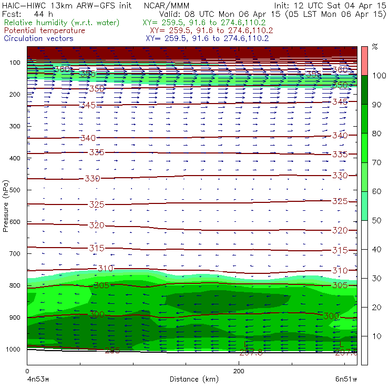Click the '500' pressure axis tick label
This screenshot has height=389, width=389.
[15, 190]
